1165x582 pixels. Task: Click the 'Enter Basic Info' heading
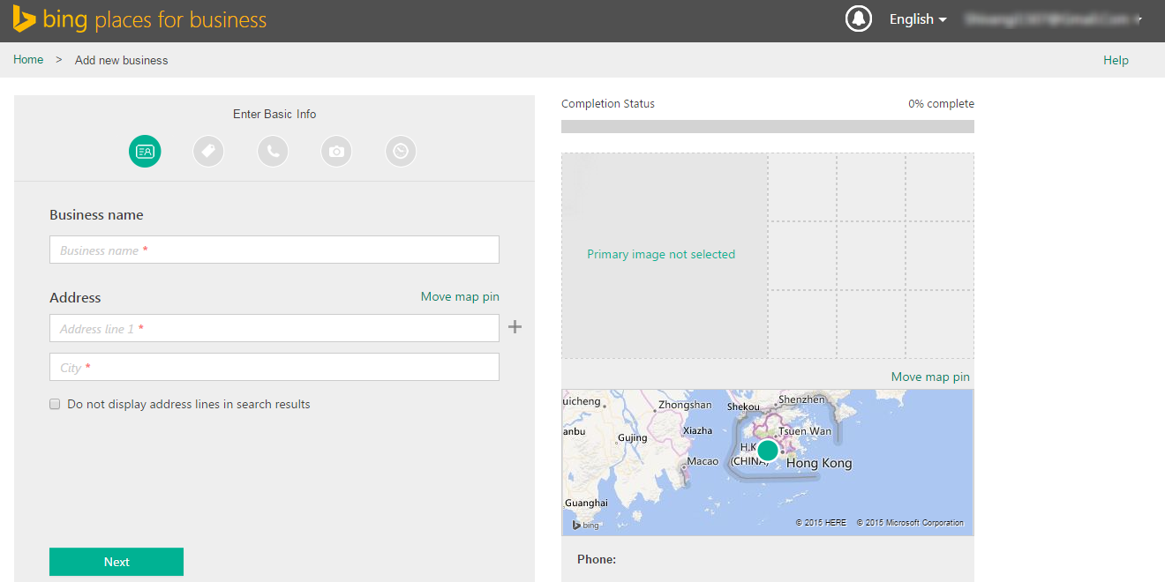click(x=274, y=114)
